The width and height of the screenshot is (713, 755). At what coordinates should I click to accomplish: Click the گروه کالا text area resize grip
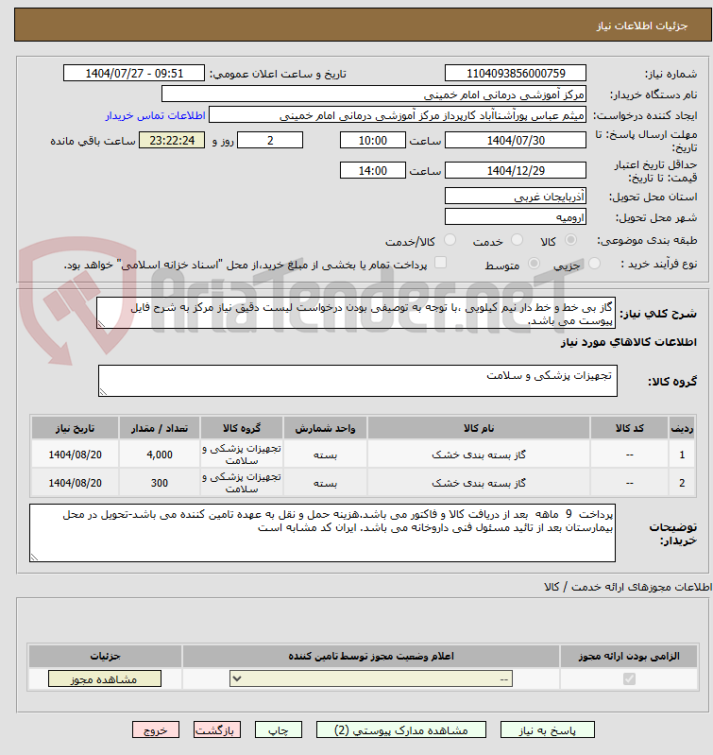click(x=103, y=392)
